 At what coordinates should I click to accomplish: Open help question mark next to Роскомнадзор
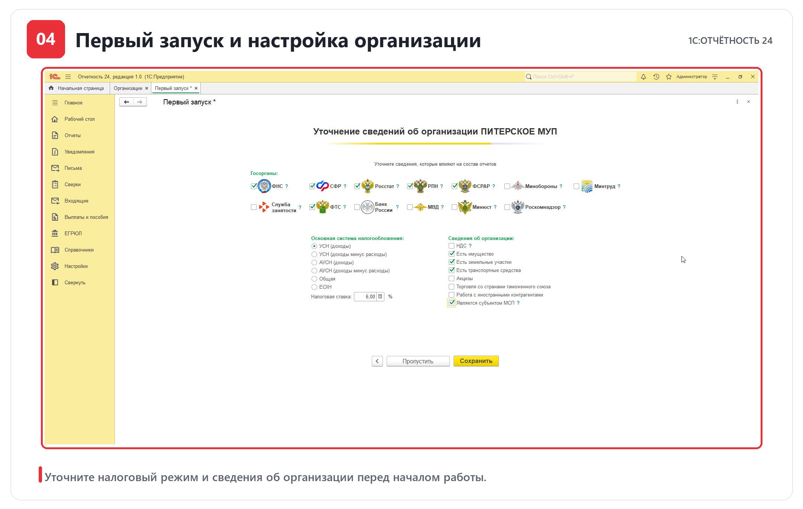(x=564, y=207)
